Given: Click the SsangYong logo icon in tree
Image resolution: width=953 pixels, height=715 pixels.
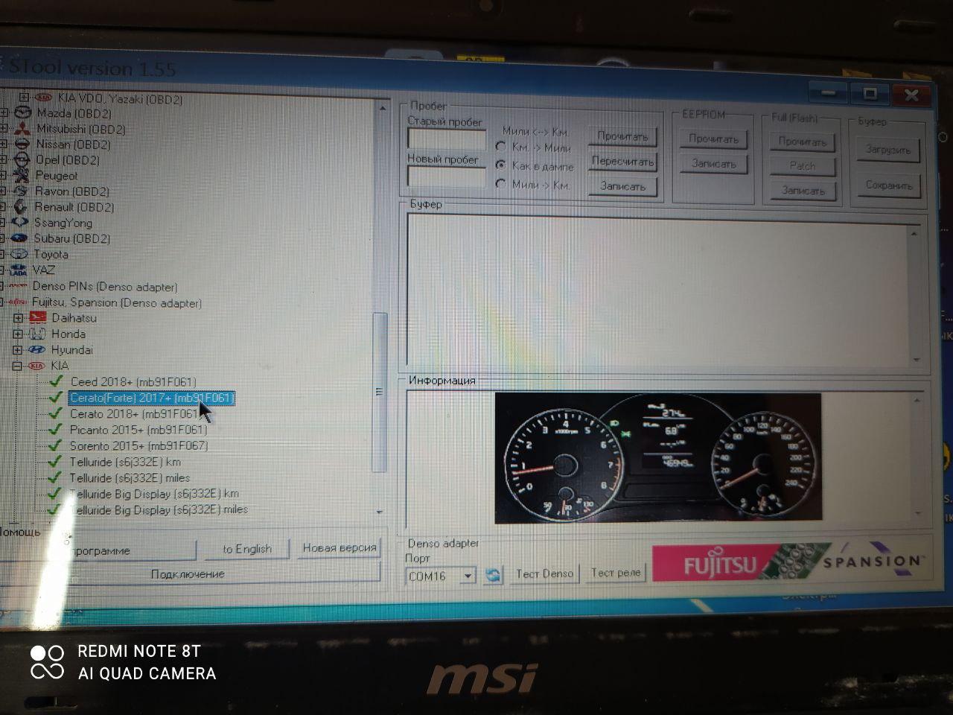Looking at the screenshot, I should [x=20, y=223].
